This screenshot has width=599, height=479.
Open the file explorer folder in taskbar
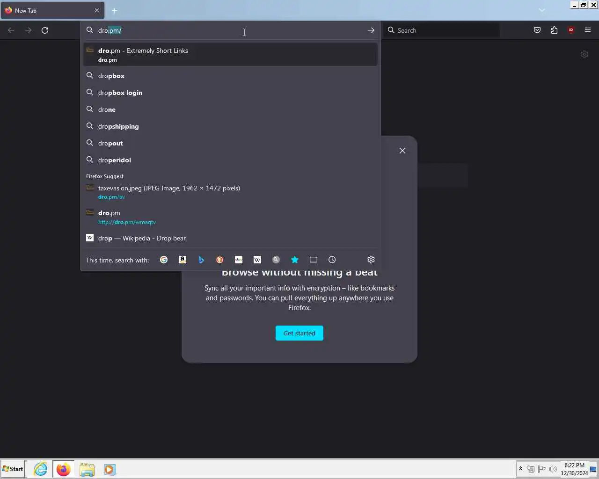click(87, 469)
